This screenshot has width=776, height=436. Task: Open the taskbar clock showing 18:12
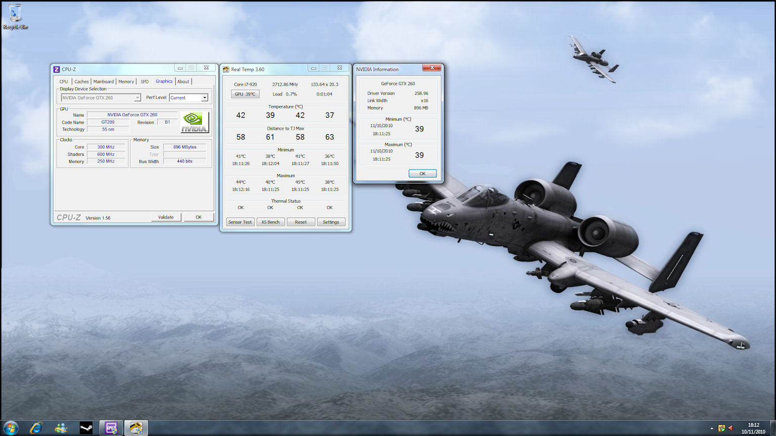point(753,428)
